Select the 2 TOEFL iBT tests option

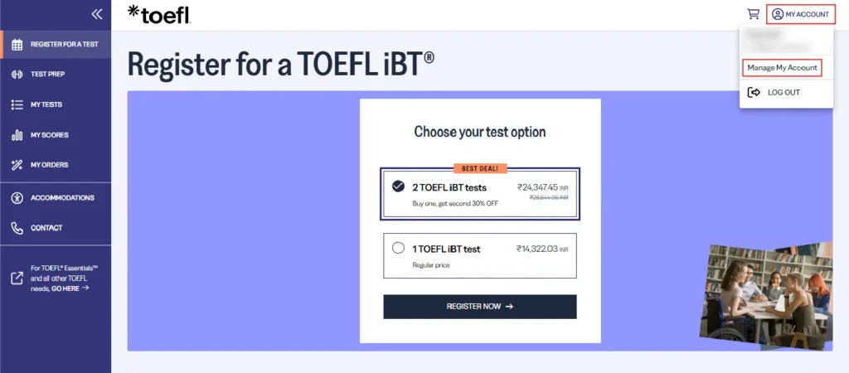pyautogui.click(x=398, y=186)
